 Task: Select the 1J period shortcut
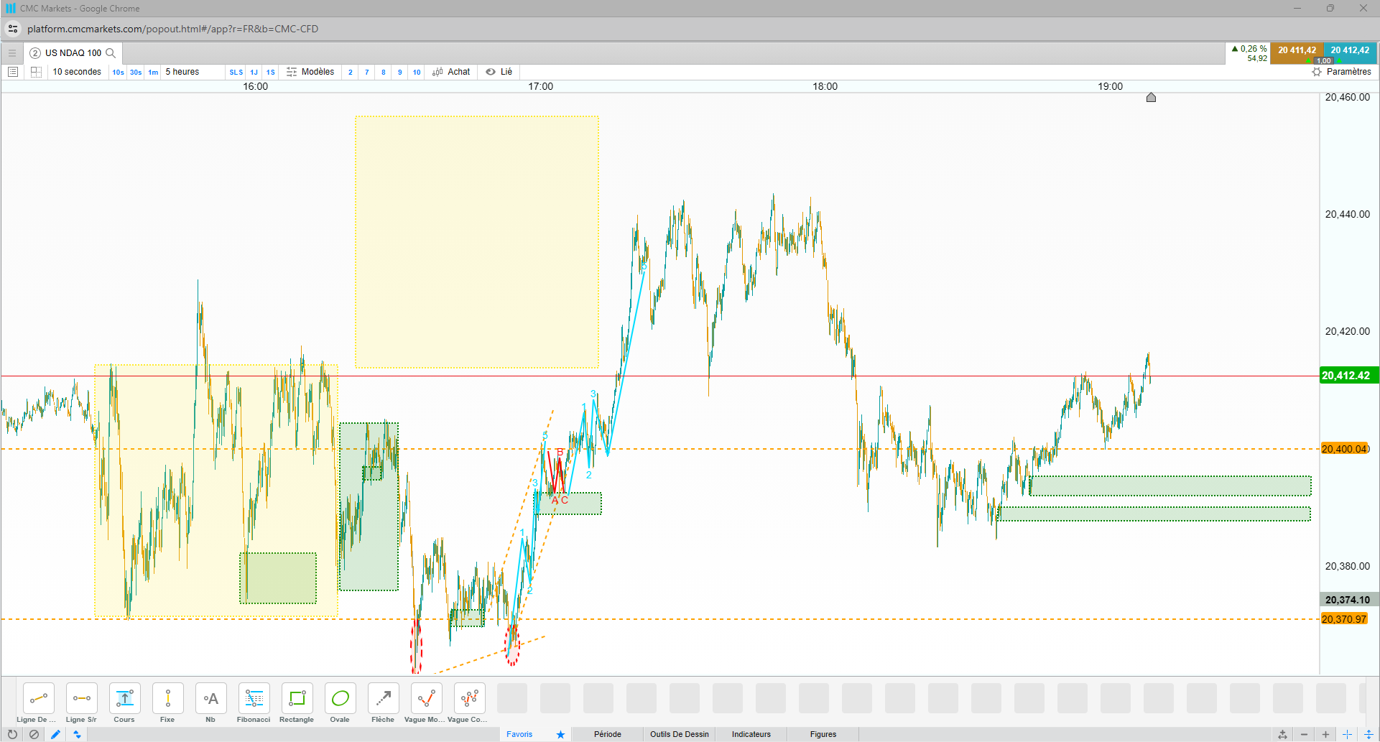click(x=254, y=73)
